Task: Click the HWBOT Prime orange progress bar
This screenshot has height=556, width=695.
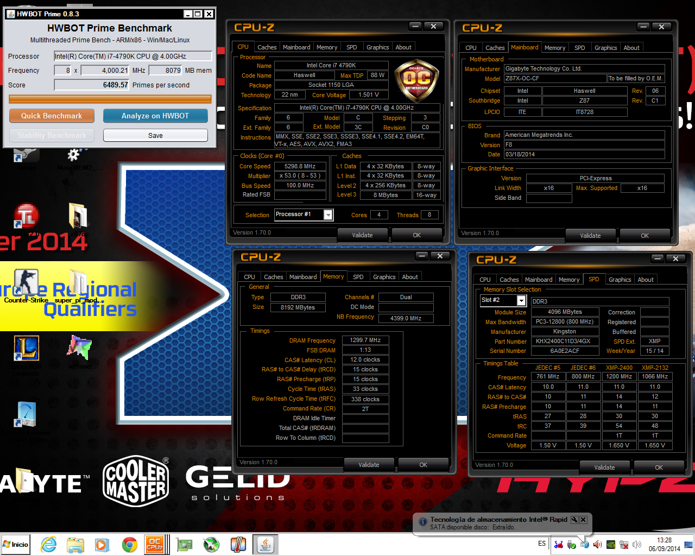Action: tap(110, 99)
